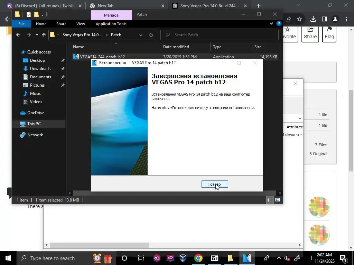The width and height of the screenshot is (354, 265).
Task: Open Task View on taskbar
Action: pyautogui.click(x=141, y=258)
